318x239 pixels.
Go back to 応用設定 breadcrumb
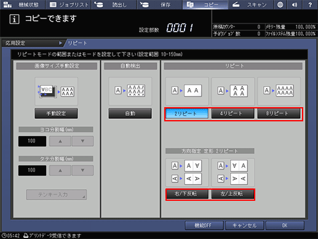33,43
